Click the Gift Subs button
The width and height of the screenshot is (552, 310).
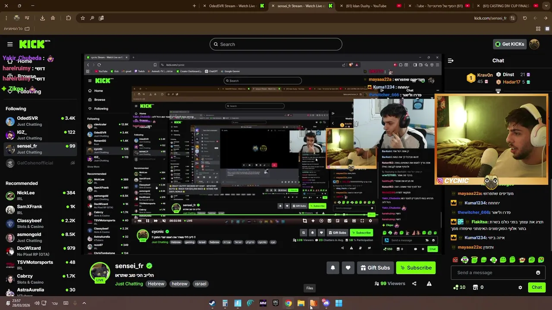[x=375, y=268]
